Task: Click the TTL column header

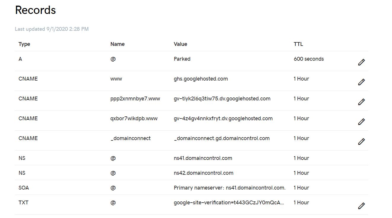Action: point(298,44)
